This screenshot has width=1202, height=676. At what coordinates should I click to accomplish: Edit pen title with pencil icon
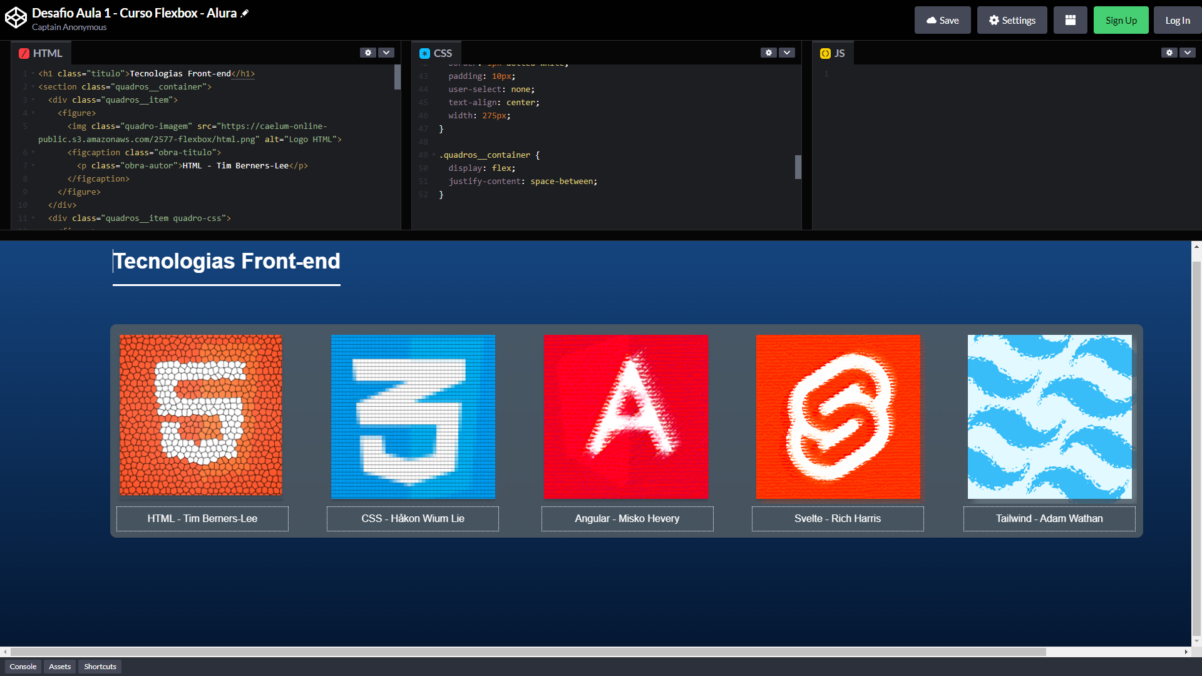click(x=245, y=13)
